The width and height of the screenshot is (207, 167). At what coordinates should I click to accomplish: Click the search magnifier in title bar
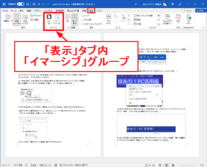click(136, 4)
